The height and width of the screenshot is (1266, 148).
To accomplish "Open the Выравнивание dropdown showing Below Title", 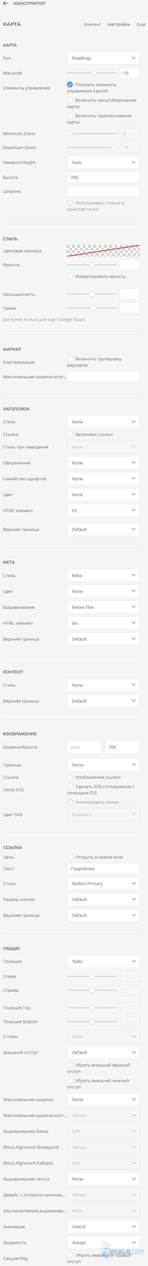I will coord(103,607).
